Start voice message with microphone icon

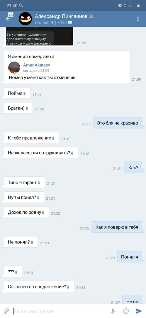113,311
